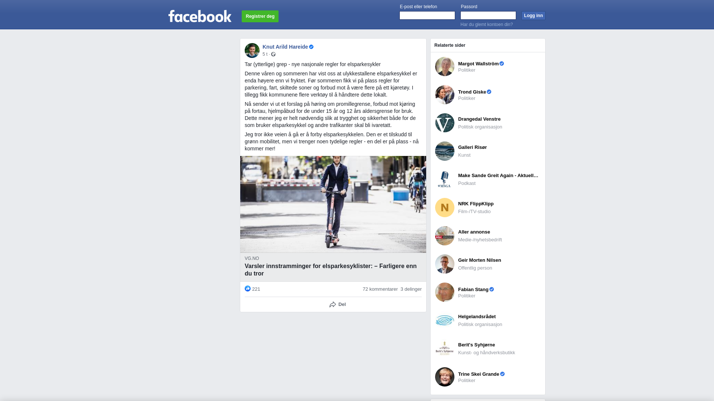Viewport: 714px width, 401px height.
Task: Focus the E-post eller telefon field
Action: (427, 15)
